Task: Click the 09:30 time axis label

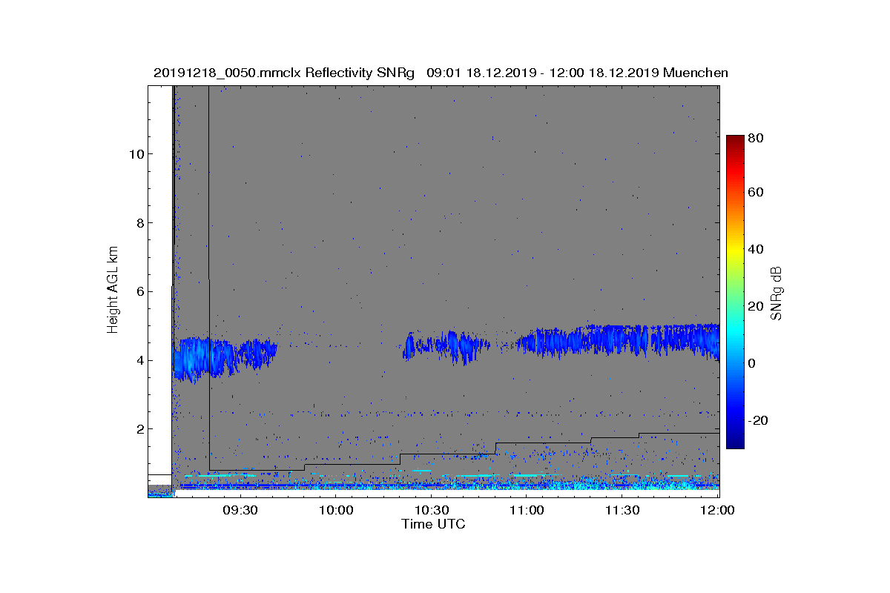Action: [x=241, y=510]
